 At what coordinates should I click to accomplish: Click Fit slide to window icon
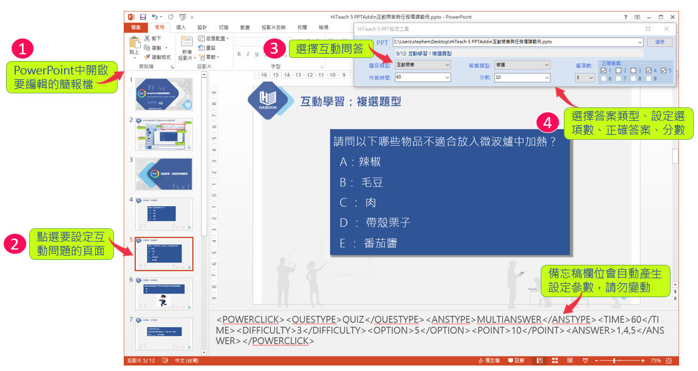(669, 360)
